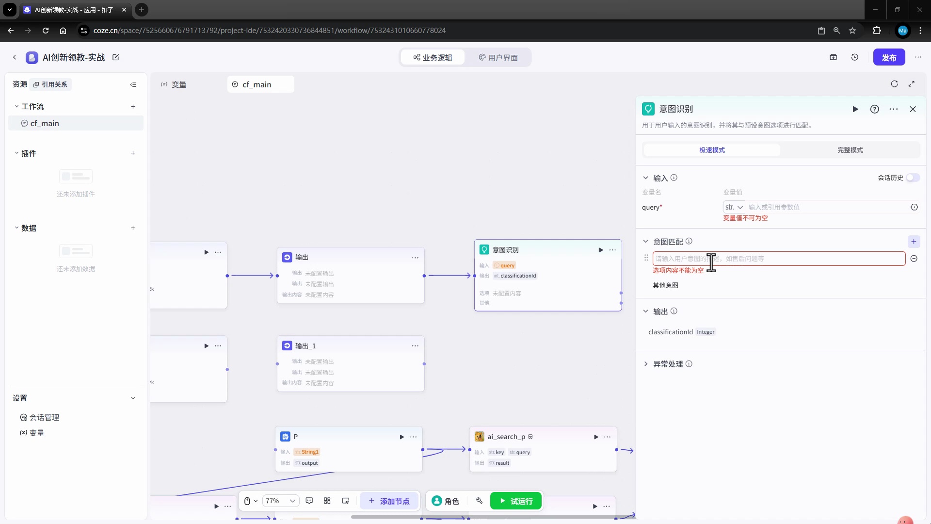Expand the 异常处理 section
The width and height of the screenshot is (931, 524).
[x=646, y=364]
